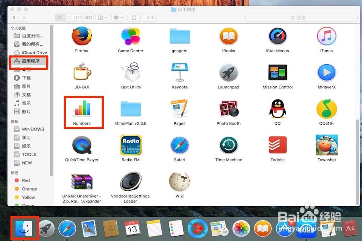The image size is (362, 241).
Task: Select the JD-GUI coffee cup icon
Action: pyautogui.click(x=82, y=72)
